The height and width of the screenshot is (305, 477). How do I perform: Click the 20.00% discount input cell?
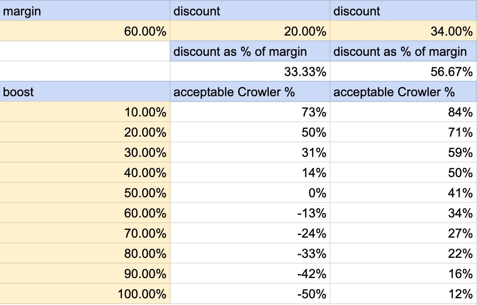[x=250, y=31]
